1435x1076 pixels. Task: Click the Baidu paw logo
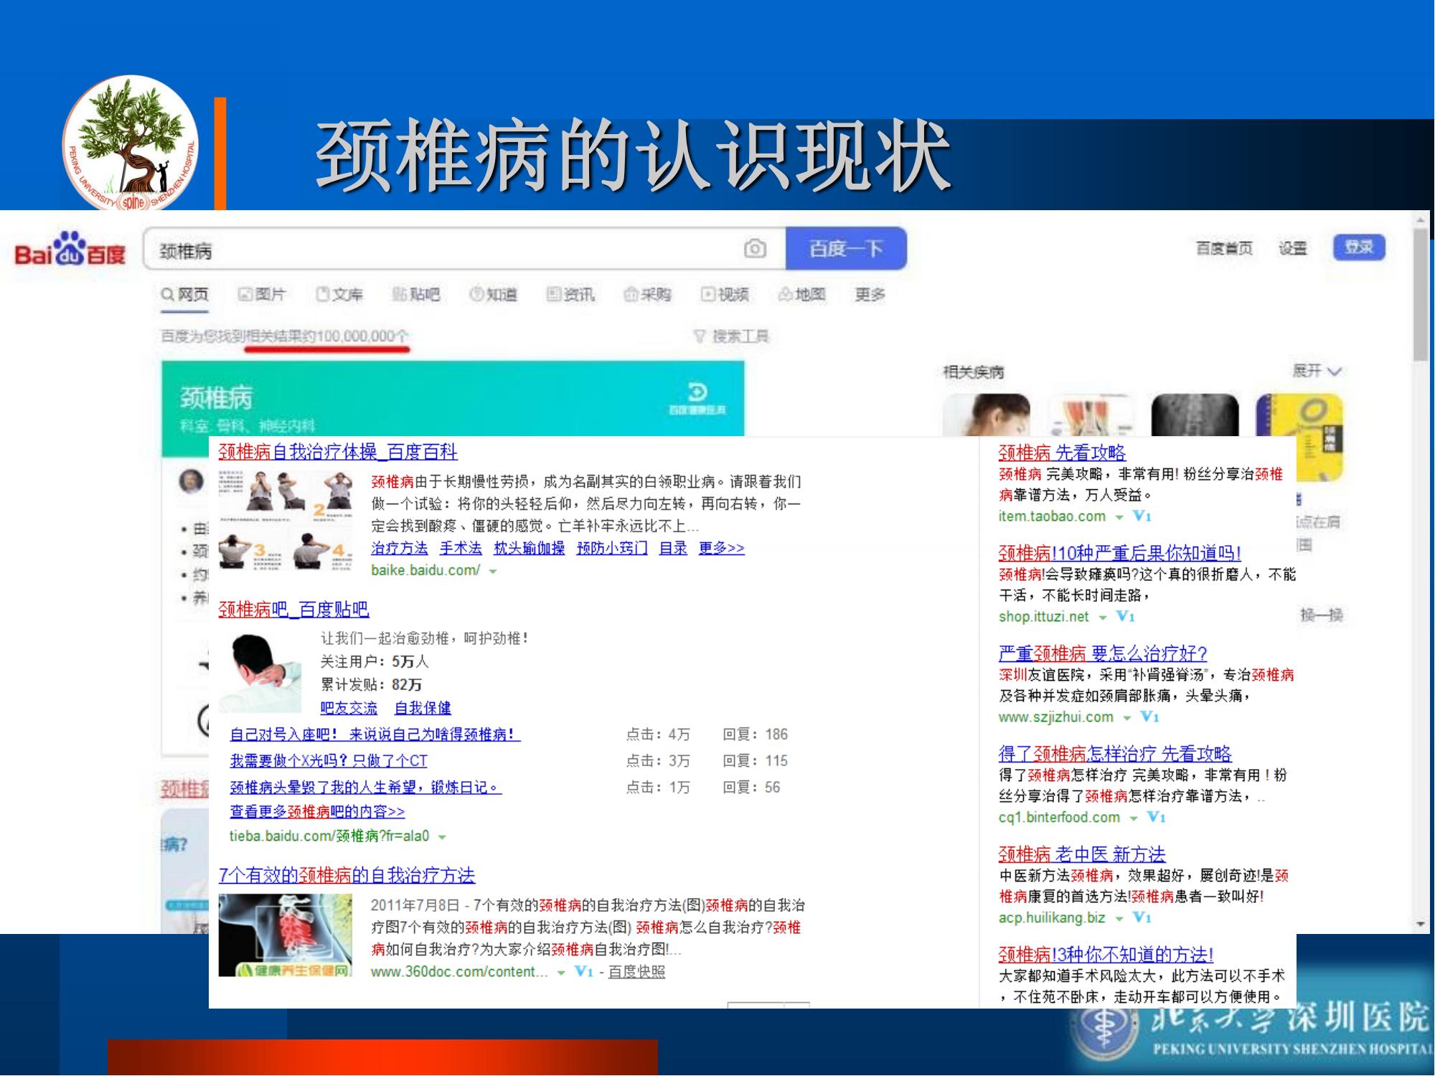pos(70,249)
